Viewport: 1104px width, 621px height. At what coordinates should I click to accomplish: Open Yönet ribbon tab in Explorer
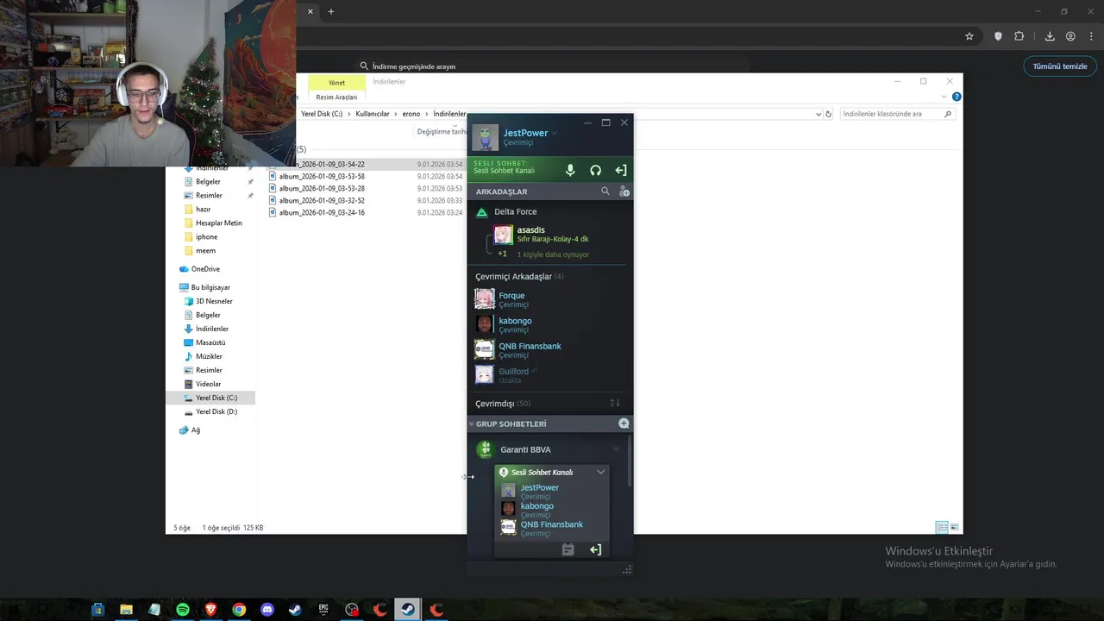336,83
